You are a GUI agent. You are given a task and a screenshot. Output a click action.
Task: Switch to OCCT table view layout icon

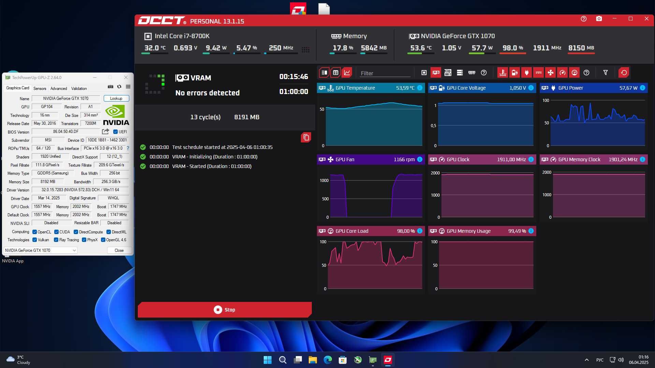click(x=336, y=73)
